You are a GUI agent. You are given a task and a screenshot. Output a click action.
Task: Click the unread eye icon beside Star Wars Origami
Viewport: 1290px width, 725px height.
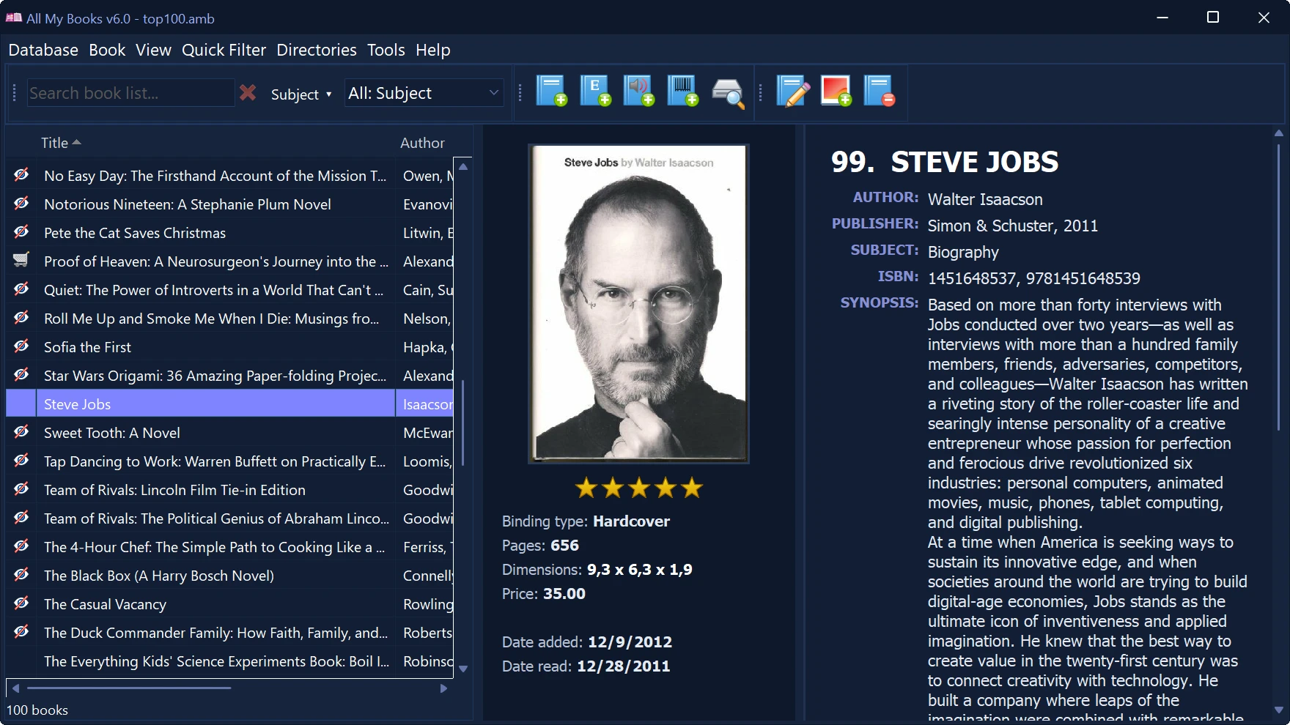21,374
